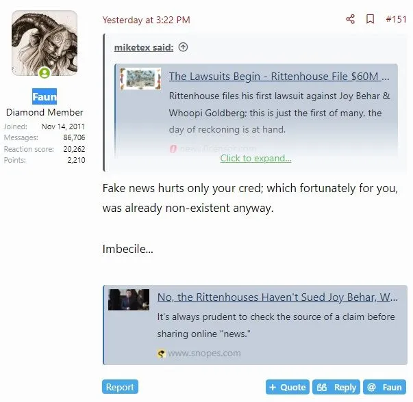Click the quoted article thumbnail image
This screenshot has width=413, height=402.
tap(140, 79)
